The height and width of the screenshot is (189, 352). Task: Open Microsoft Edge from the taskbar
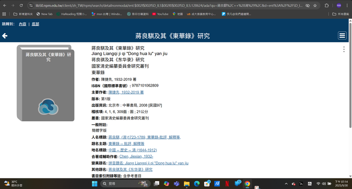[x=197, y=184]
